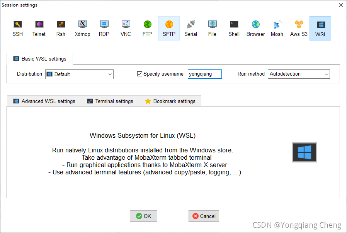The height and width of the screenshot is (233, 347).
Task: Uncheck the Specify username checkbox
Action: 139,74
